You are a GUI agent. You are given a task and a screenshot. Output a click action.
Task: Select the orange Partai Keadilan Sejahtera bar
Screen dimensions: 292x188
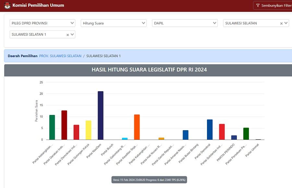[x=137, y=127]
